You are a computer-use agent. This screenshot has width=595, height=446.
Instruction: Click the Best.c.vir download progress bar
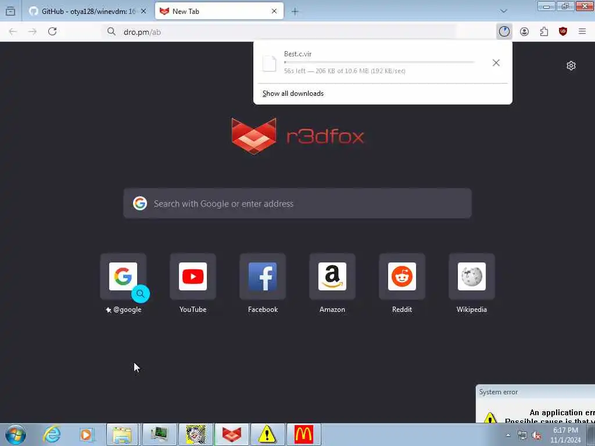pos(379,62)
